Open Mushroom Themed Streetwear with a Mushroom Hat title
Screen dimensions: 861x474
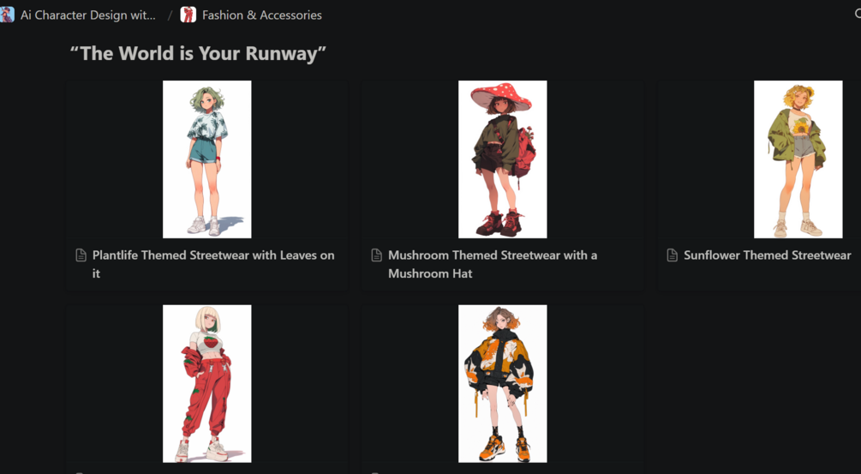493,264
